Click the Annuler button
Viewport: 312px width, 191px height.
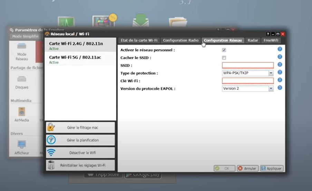tap(248, 169)
